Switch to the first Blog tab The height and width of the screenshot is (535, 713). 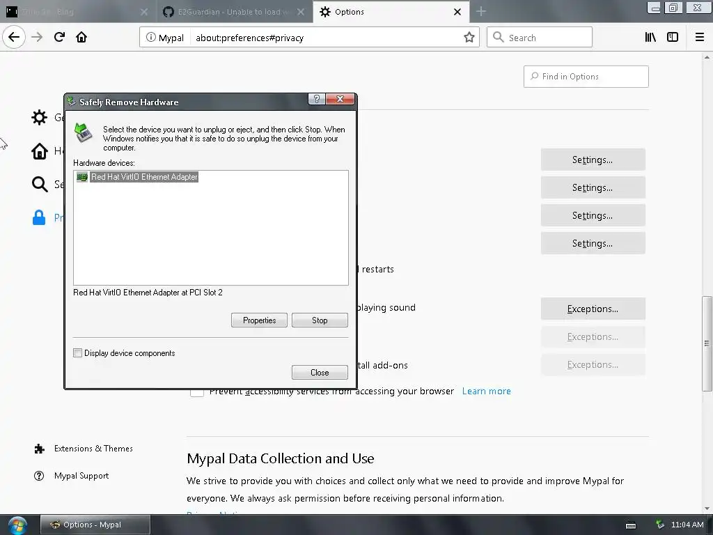tap(78, 12)
